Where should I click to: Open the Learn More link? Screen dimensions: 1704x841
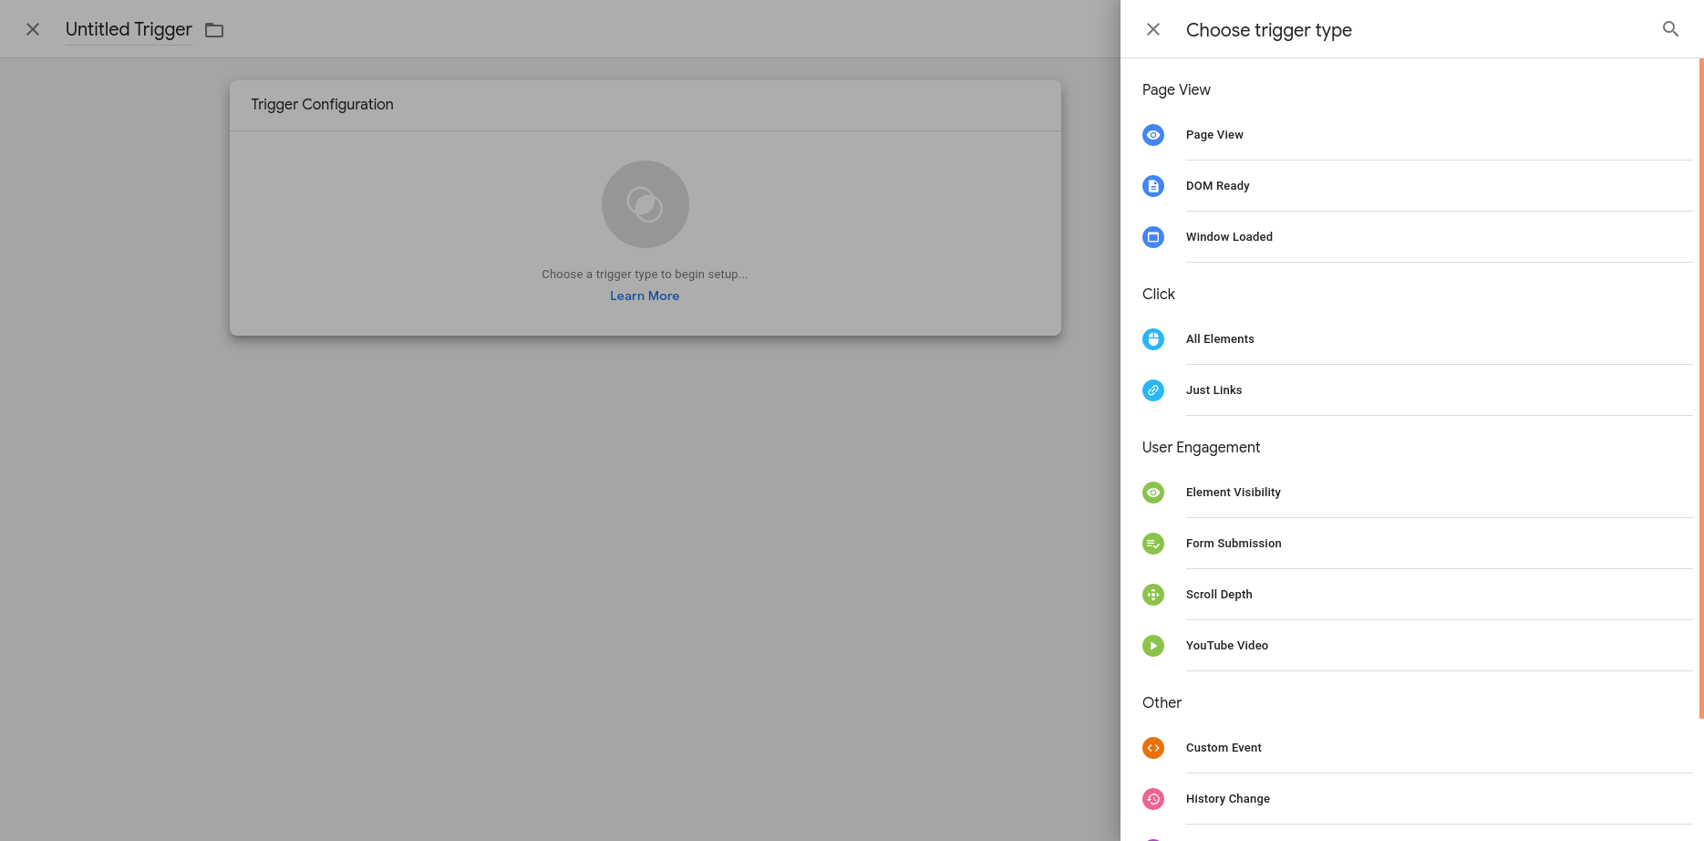pyautogui.click(x=645, y=296)
